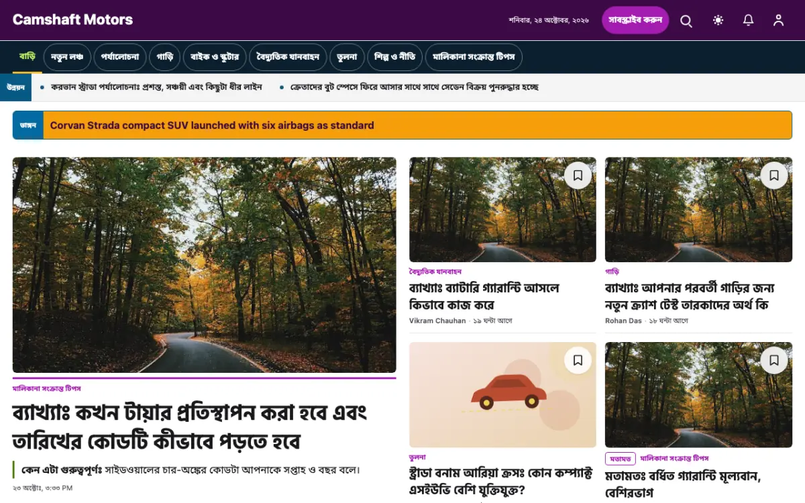Open the করভান স্ট্রাডা পর্যালোচনা ticker headline

tap(156, 87)
